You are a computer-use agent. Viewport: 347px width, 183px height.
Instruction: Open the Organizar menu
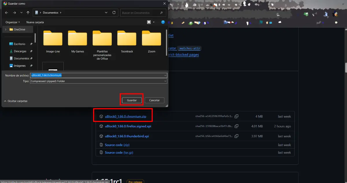(13, 22)
